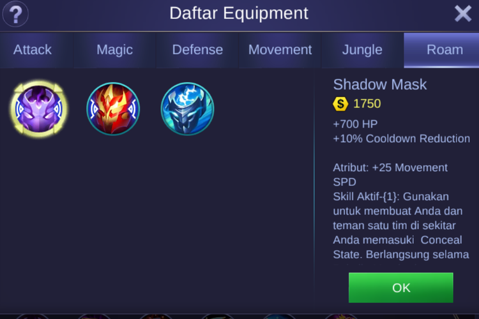
Task: Tap the 1750 gold price text
Action: point(367,104)
